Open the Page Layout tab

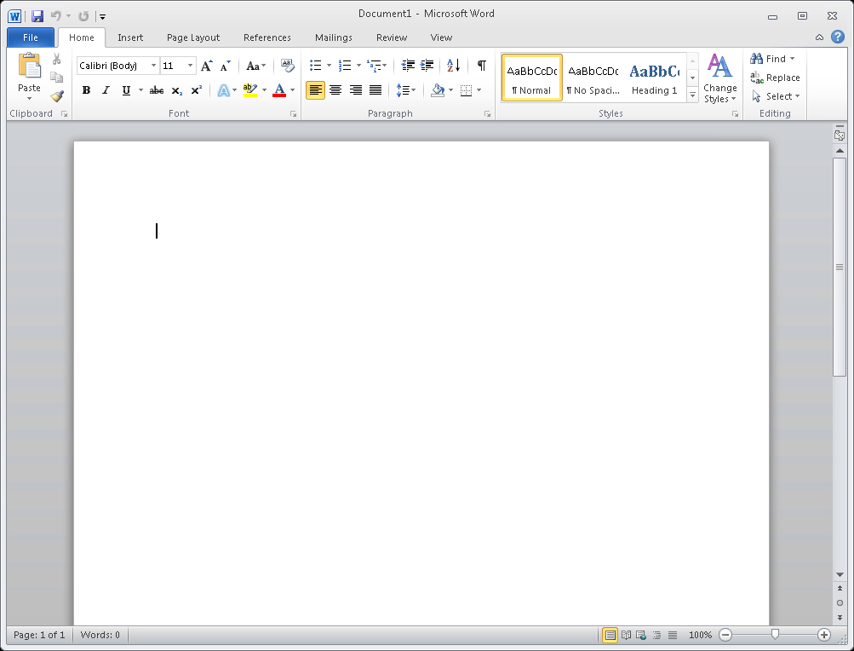point(193,37)
